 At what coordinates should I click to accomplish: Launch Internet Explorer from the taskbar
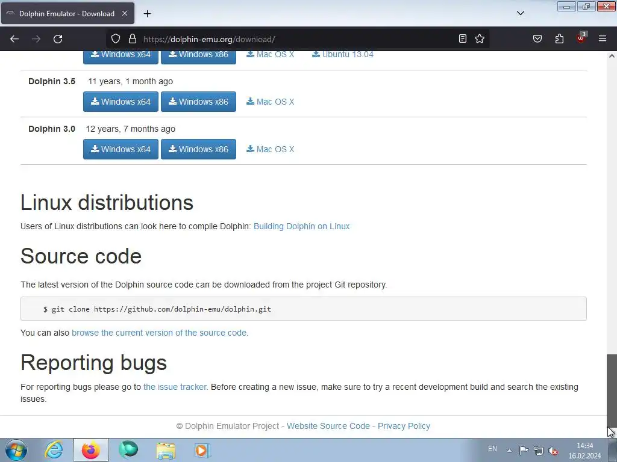(x=54, y=450)
